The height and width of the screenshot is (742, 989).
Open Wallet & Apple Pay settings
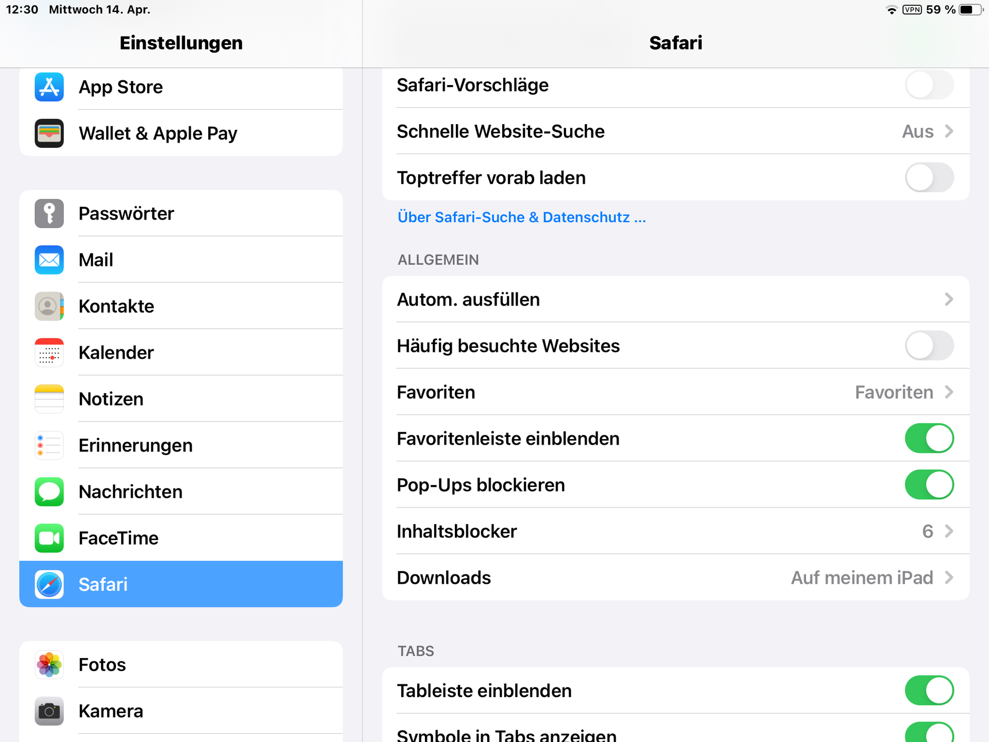point(181,133)
